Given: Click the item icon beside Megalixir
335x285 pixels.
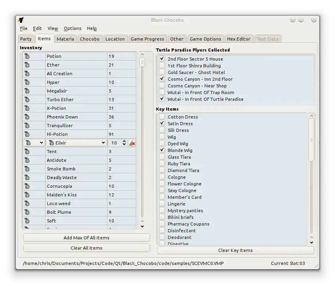Looking at the screenshot, I should point(27,91).
